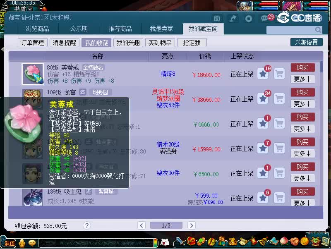The image size is (331, 249).
Task: Expand 更多 menu for ¥6500 row
Action: click(303, 178)
